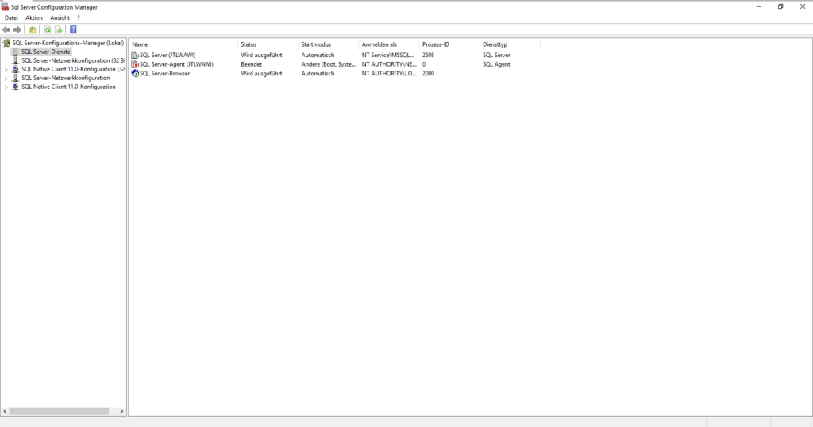Select SQL Server-Netzwerkkonfiguration (32 Bit tree item
Viewport: 813px width, 427px height.
tap(73, 60)
